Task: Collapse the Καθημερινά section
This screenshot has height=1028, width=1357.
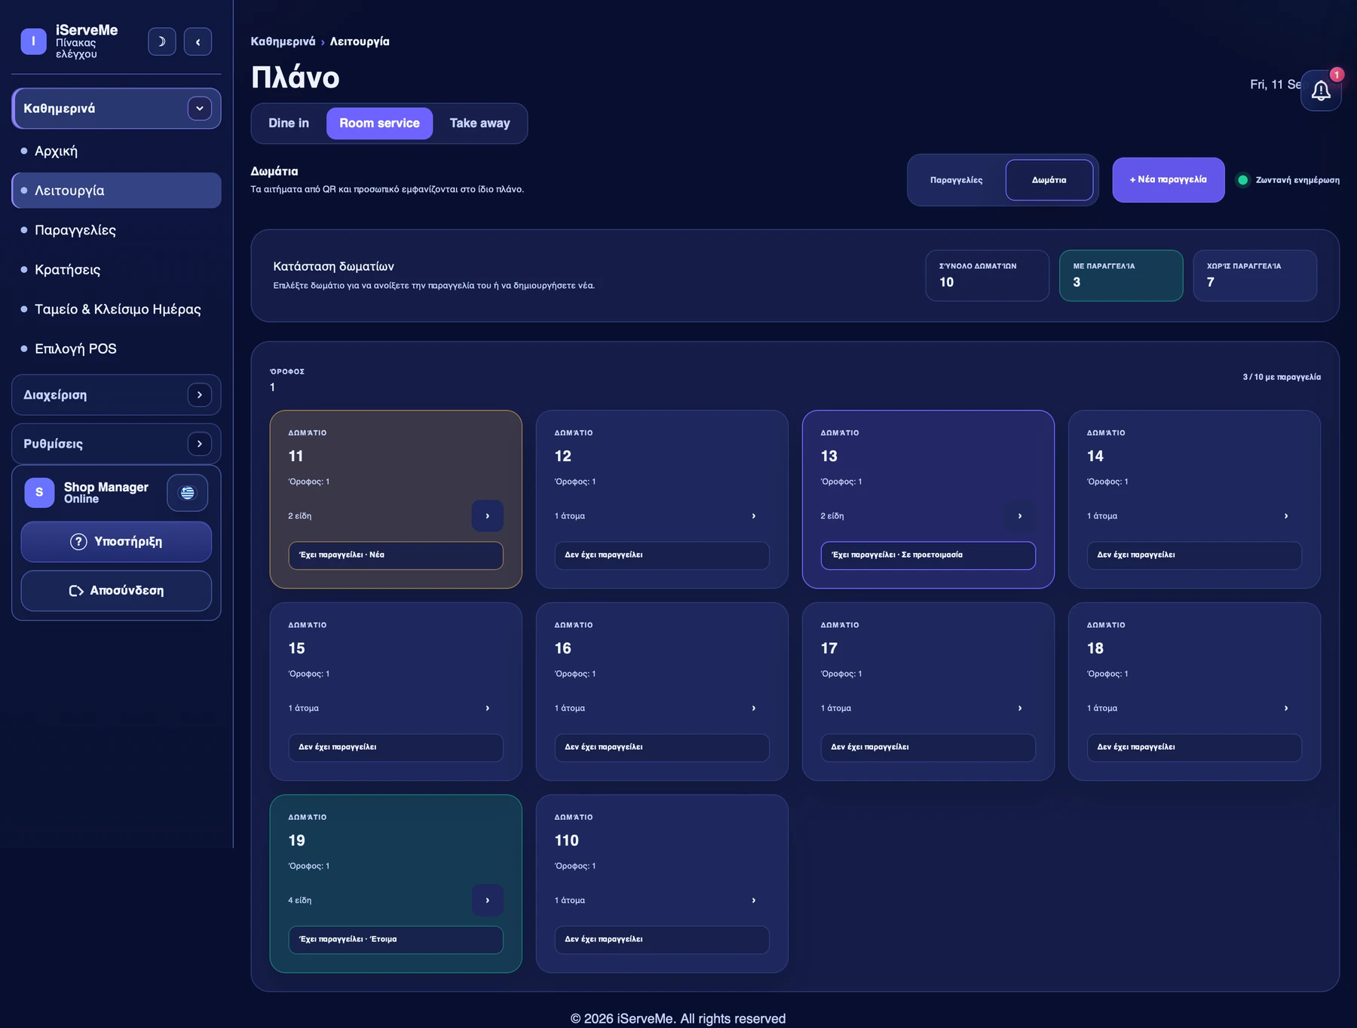Action: pyautogui.click(x=199, y=109)
